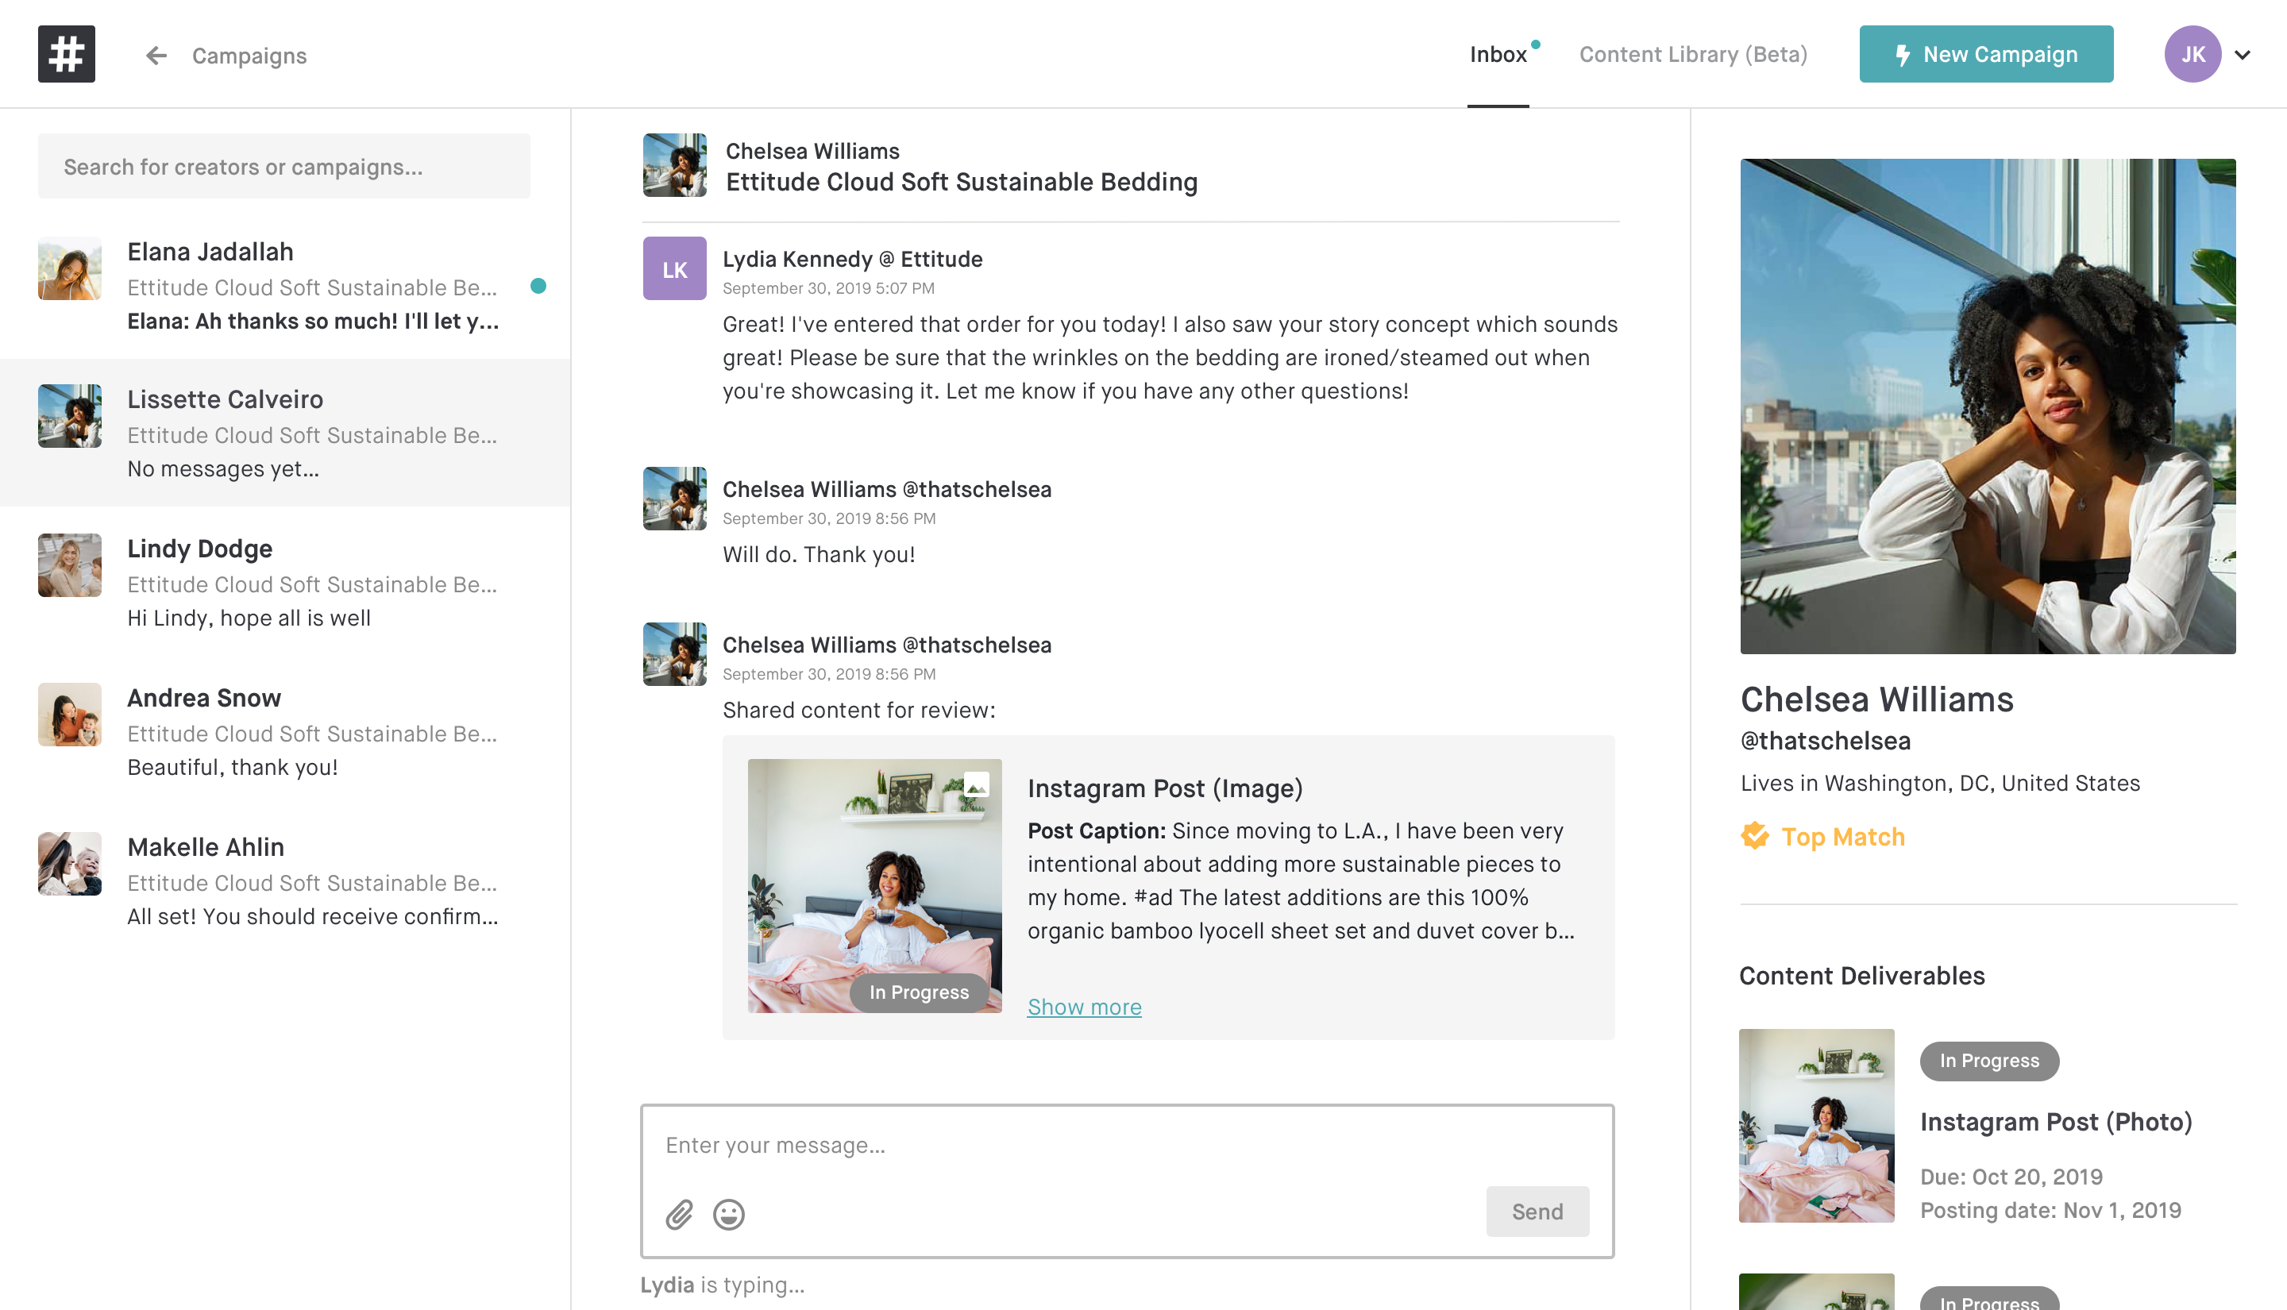Image resolution: width=2287 pixels, height=1310 pixels.
Task: Click the LK avatar of Lydia Kennedy
Action: click(675, 269)
